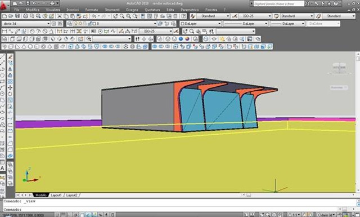This screenshot has height=217, width=360.
Task: Select the Line tool in the left toolbar
Action: tap(2, 56)
